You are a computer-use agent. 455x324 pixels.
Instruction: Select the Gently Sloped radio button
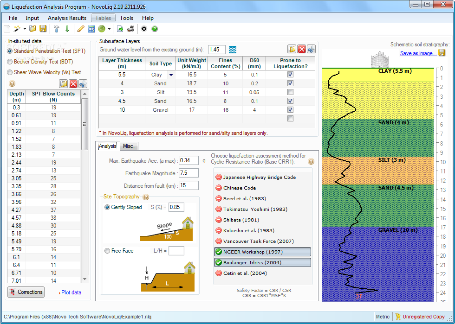[x=107, y=207]
